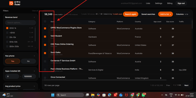Open the Once Connected store row
This screenshot has height=98, width=196.
tap(58, 77)
